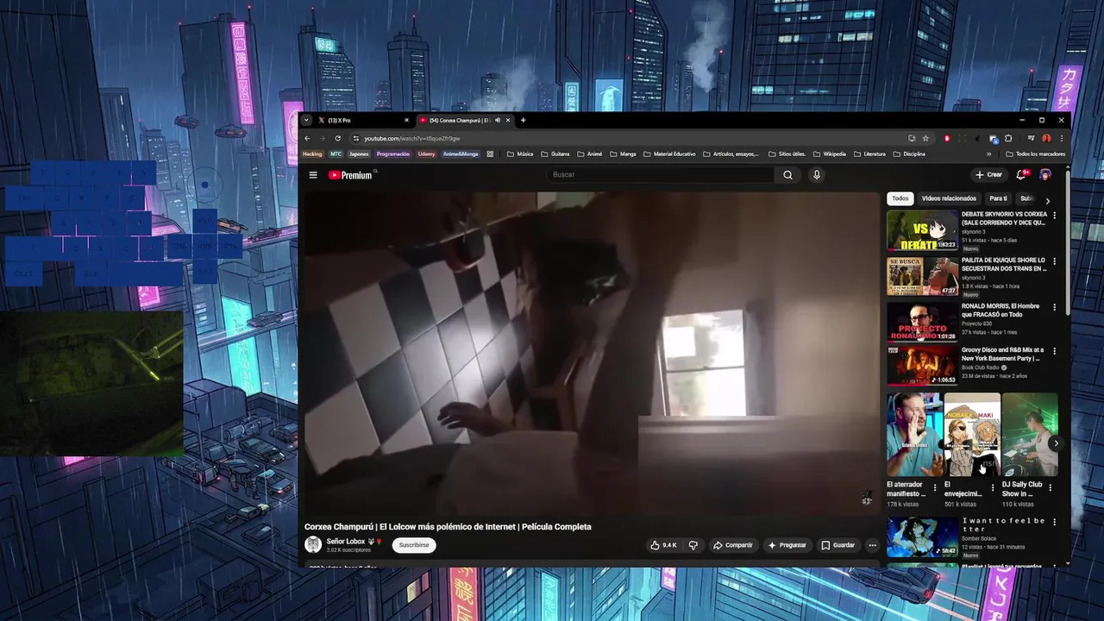Click the Chrome address bar URL
This screenshot has width=1104, height=621.
pos(412,138)
